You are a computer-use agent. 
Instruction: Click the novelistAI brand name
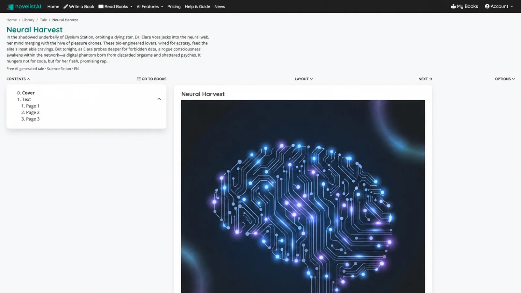pos(28,7)
